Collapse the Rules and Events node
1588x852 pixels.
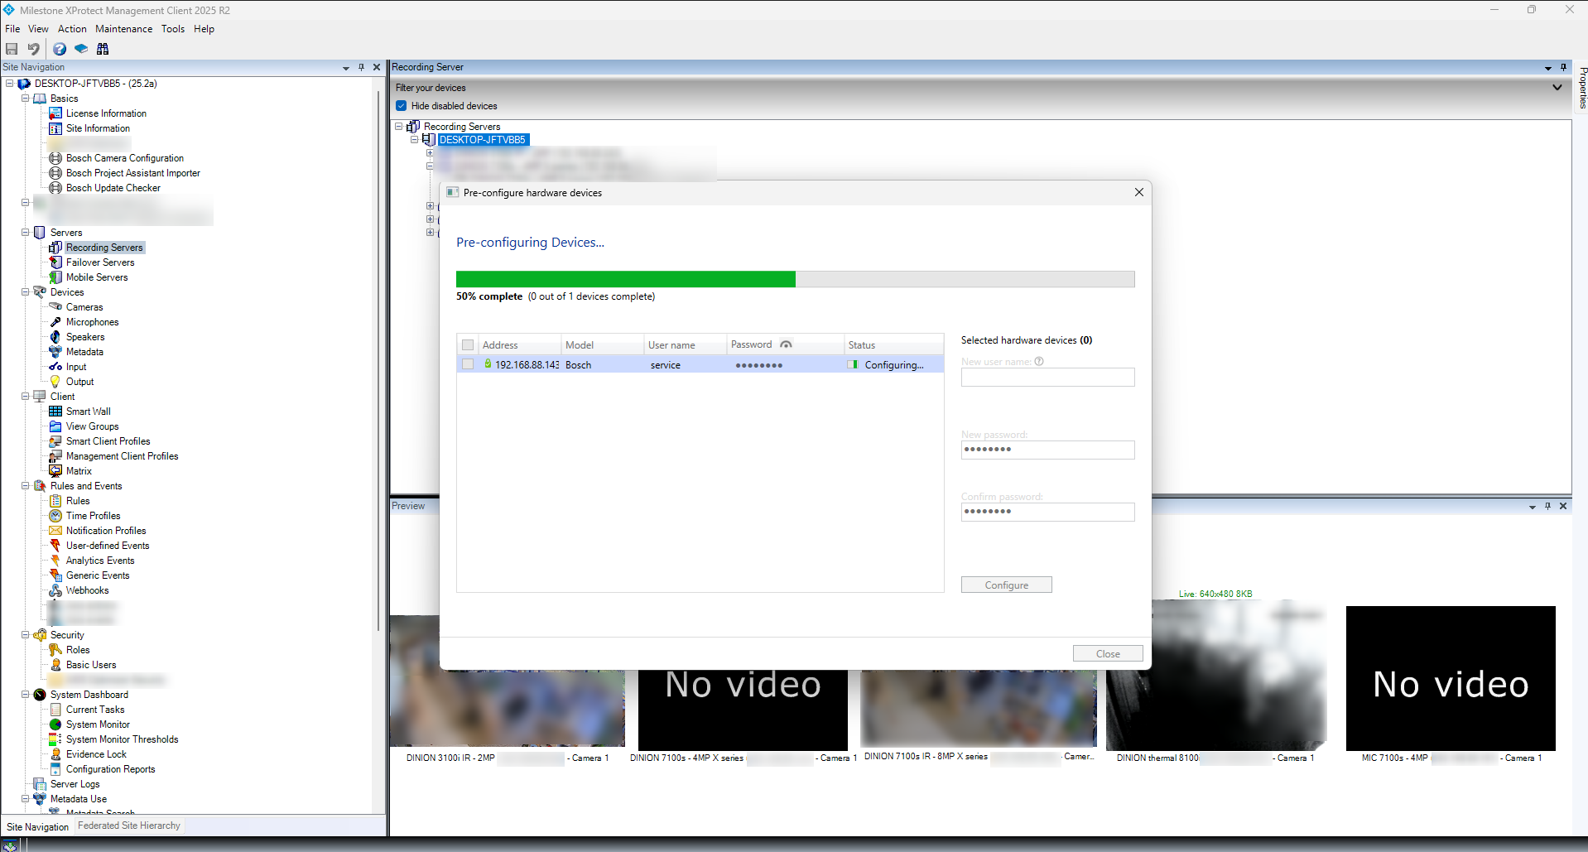point(26,486)
